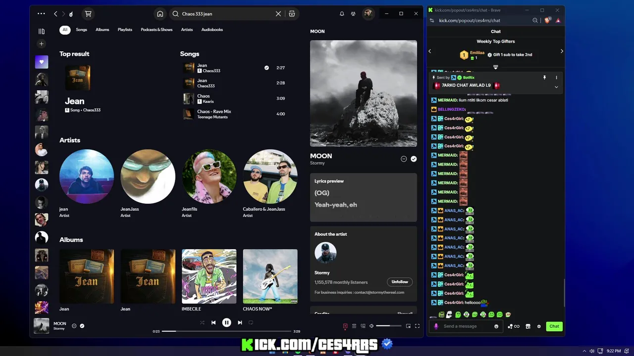Viewport: 634px width, 356px height.
Task: Toggle the added checkmark beside MOON in side panel
Action: pyautogui.click(x=414, y=159)
